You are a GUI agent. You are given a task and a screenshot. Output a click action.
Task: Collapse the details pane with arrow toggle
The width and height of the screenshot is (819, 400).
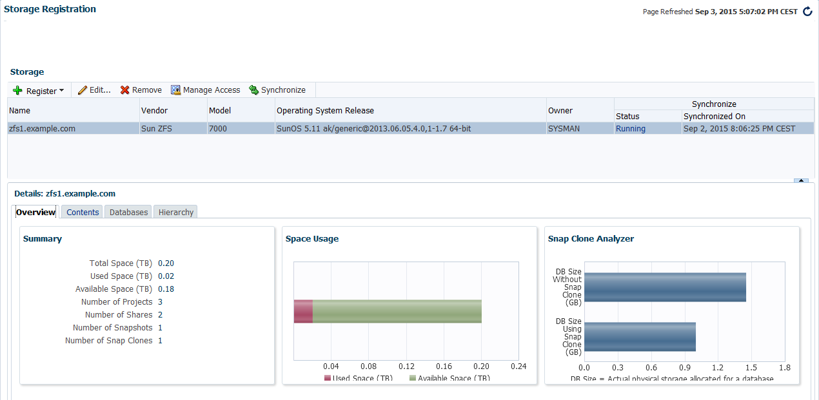pyautogui.click(x=800, y=181)
